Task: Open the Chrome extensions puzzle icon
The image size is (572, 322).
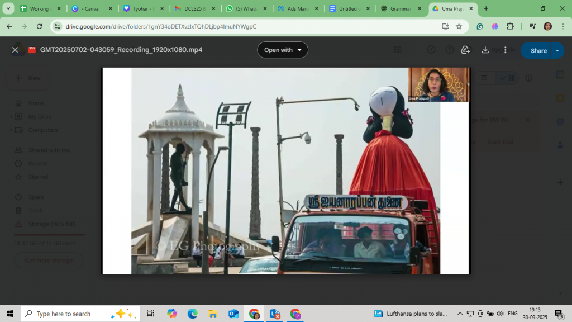Action: tap(510, 26)
